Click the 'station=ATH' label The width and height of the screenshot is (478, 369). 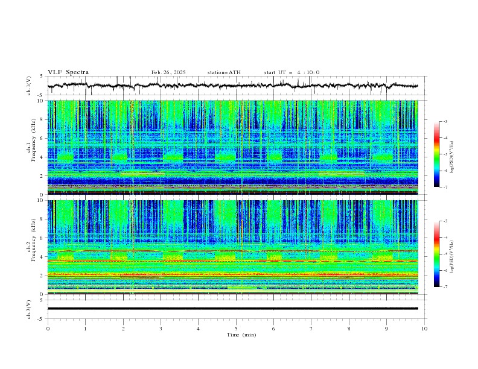click(x=224, y=72)
